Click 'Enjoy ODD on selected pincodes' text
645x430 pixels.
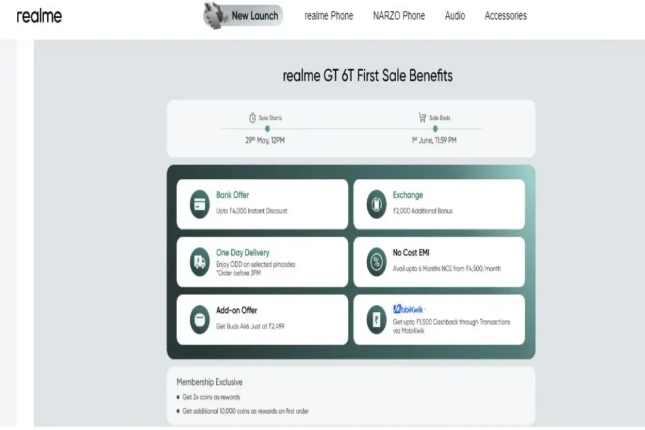pos(256,264)
